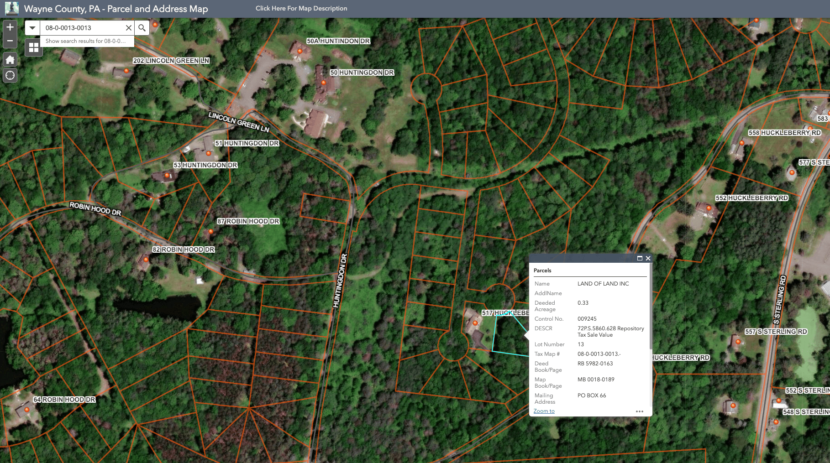The height and width of the screenshot is (463, 830).
Task: Go to default map extent home
Action: (10, 59)
